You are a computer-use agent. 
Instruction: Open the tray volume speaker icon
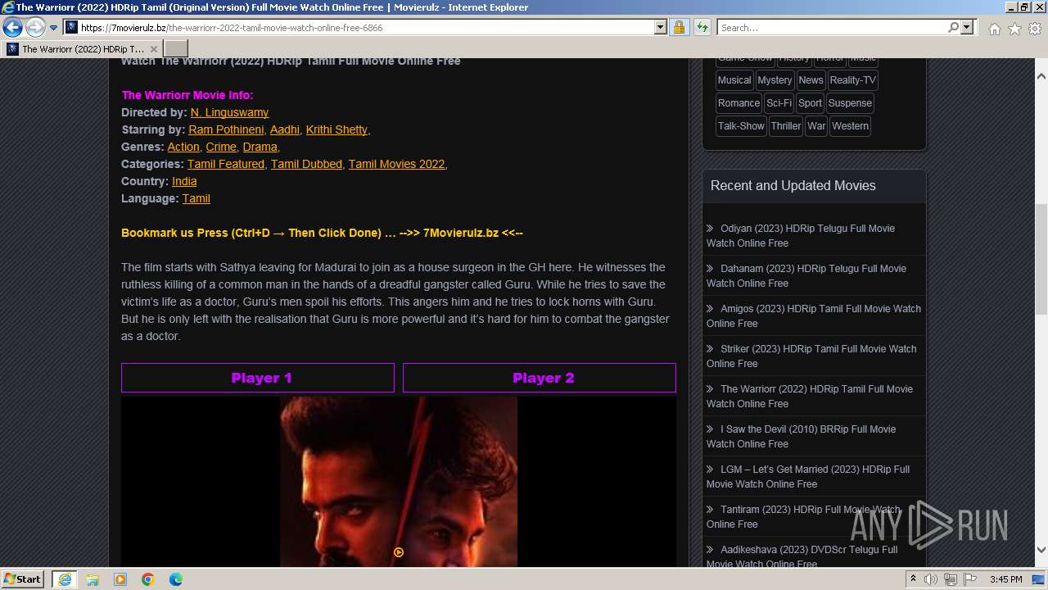(x=931, y=579)
